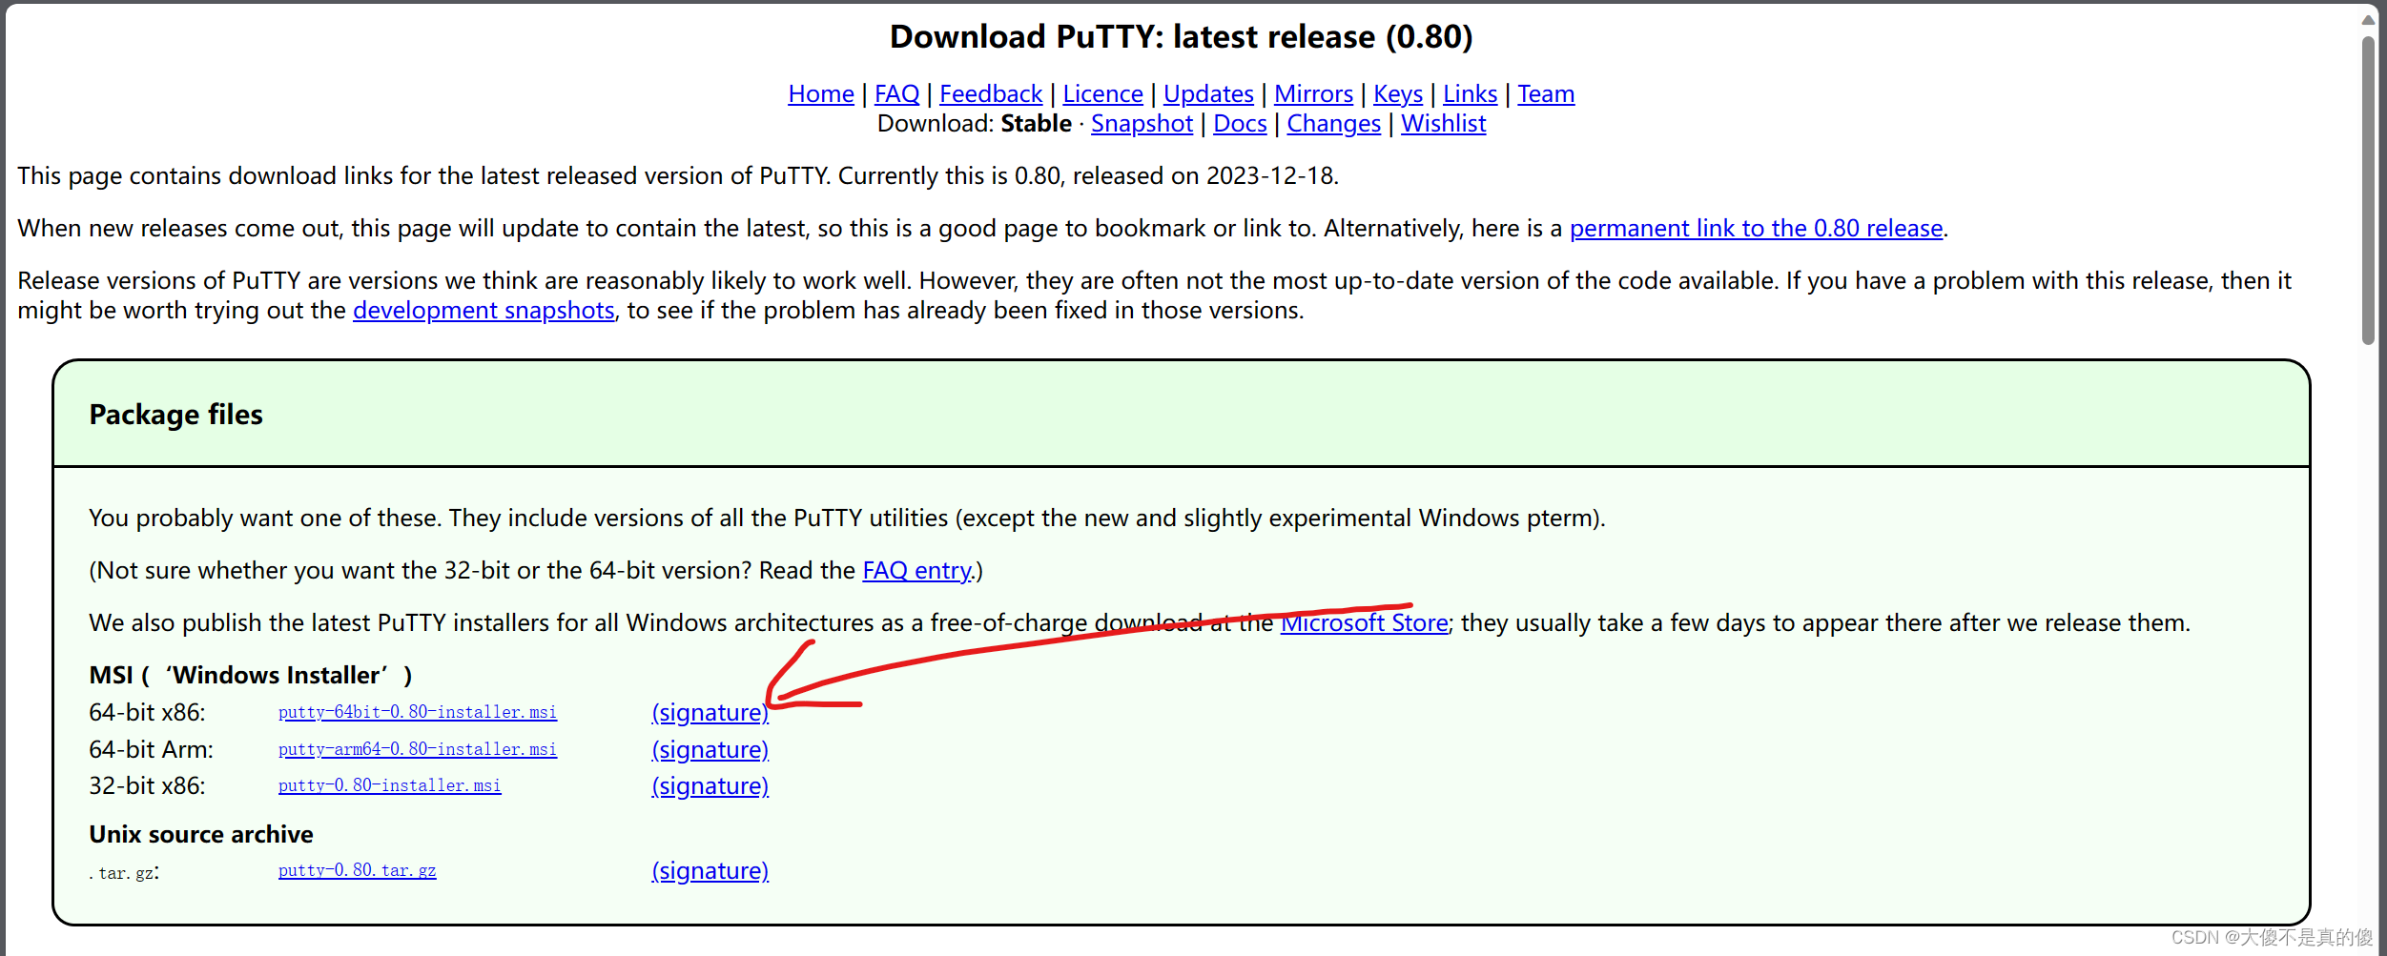Open signature for 64-bit Arm installer

click(710, 750)
